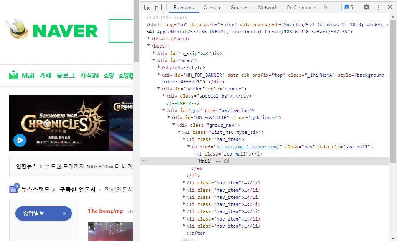Collapse the anchor mail.naver.com node
Screen dimensions: 397x241
click(x=189, y=146)
